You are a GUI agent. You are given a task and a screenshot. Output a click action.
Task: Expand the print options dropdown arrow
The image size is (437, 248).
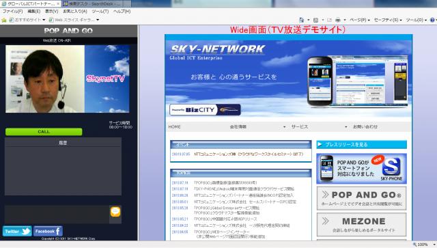345,20
